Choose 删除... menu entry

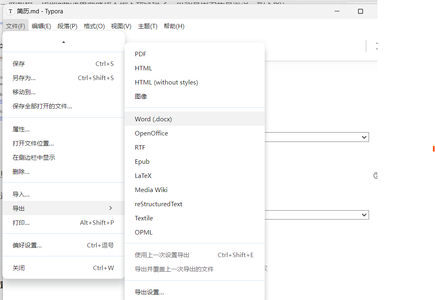pos(63,171)
